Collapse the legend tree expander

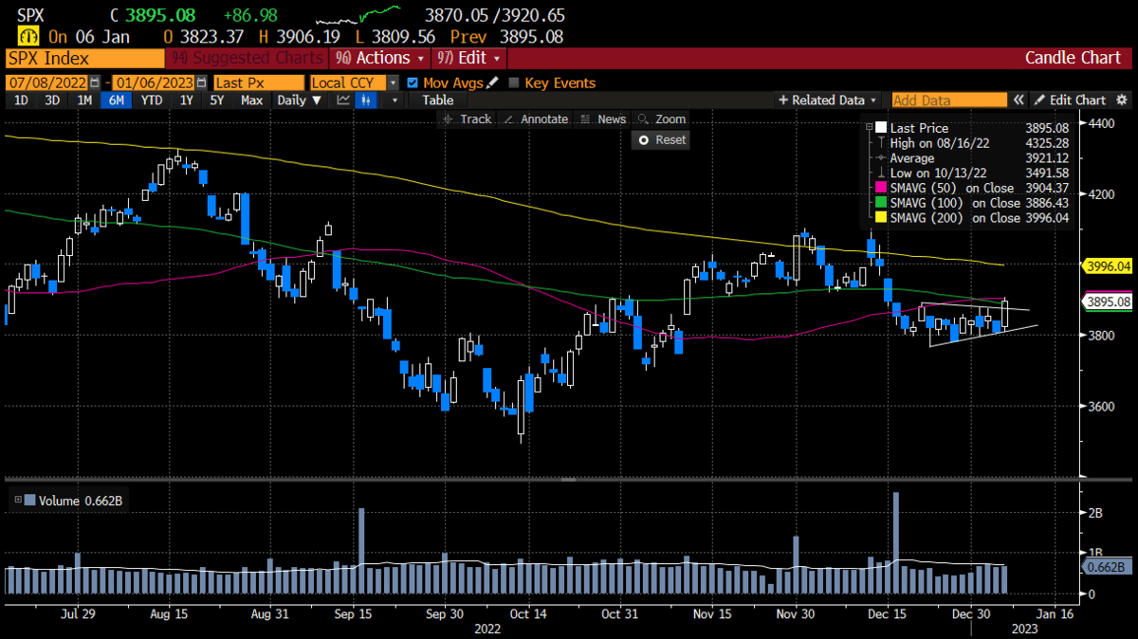869,128
